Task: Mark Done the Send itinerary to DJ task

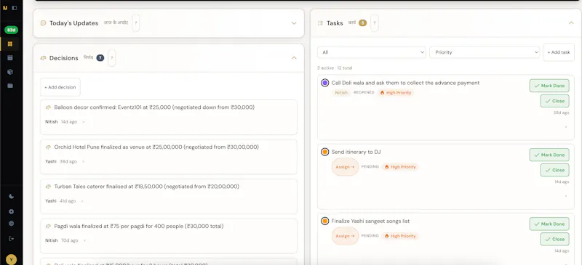Action: (549, 155)
